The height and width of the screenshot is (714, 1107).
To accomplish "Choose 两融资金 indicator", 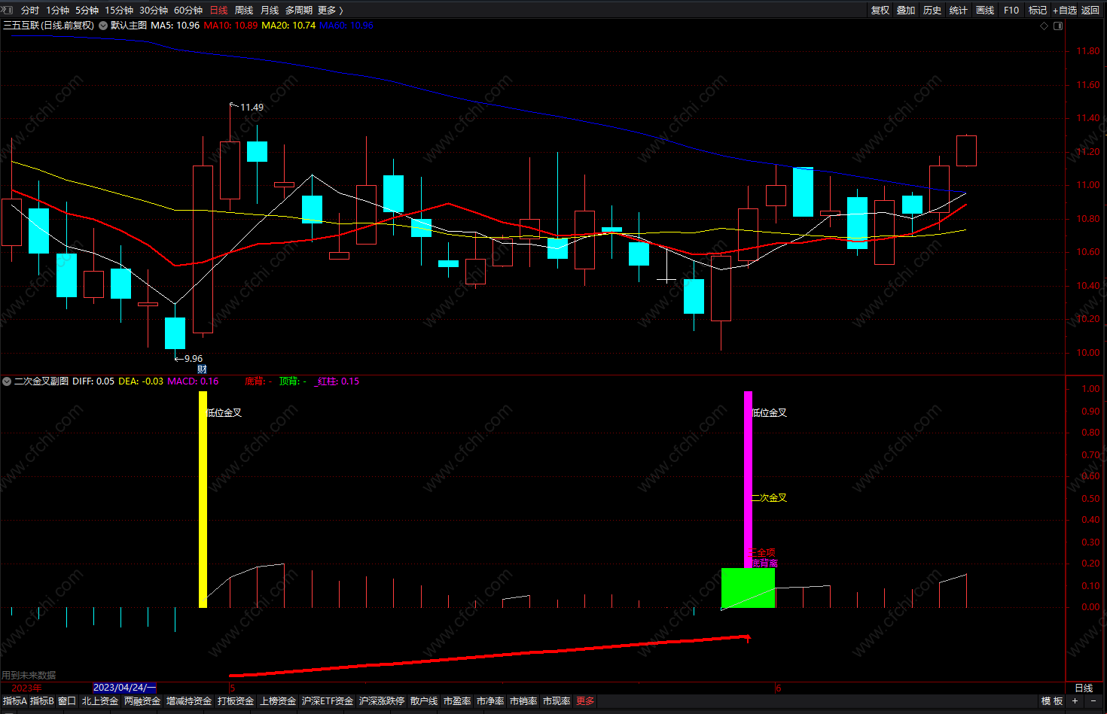I will tap(142, 701).
